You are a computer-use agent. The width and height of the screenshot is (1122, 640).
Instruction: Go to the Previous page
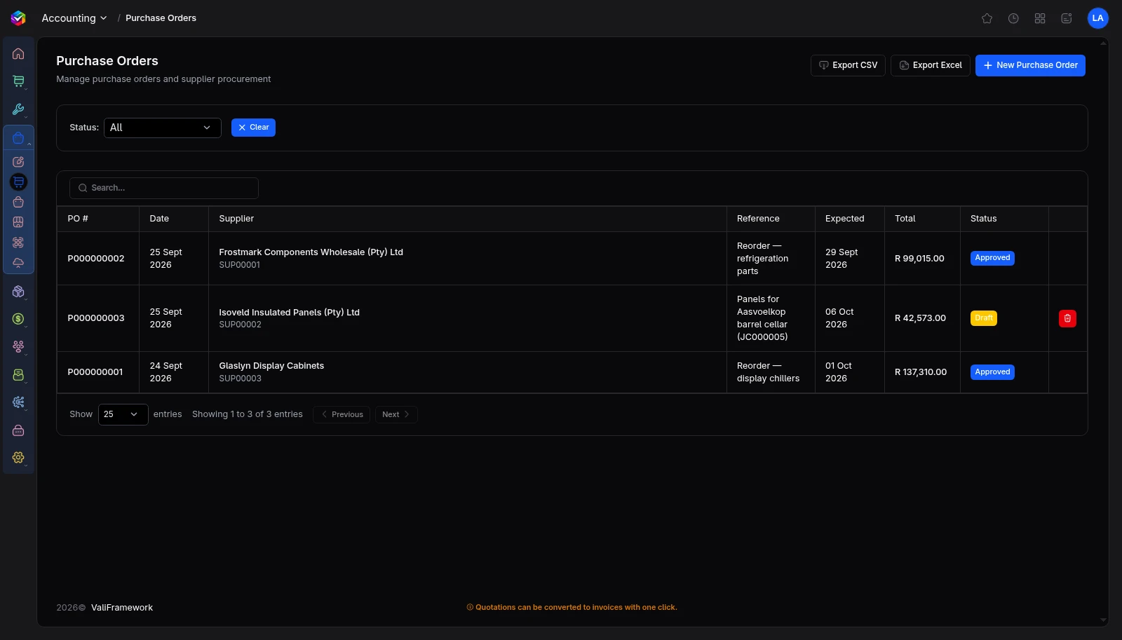[x=342, y=415]
